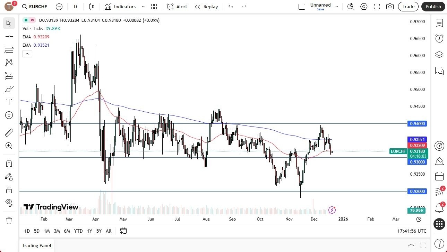This screenshot has height=252, width=447.
Task: Open object tree layers panel
Action: tap(439, 55)
